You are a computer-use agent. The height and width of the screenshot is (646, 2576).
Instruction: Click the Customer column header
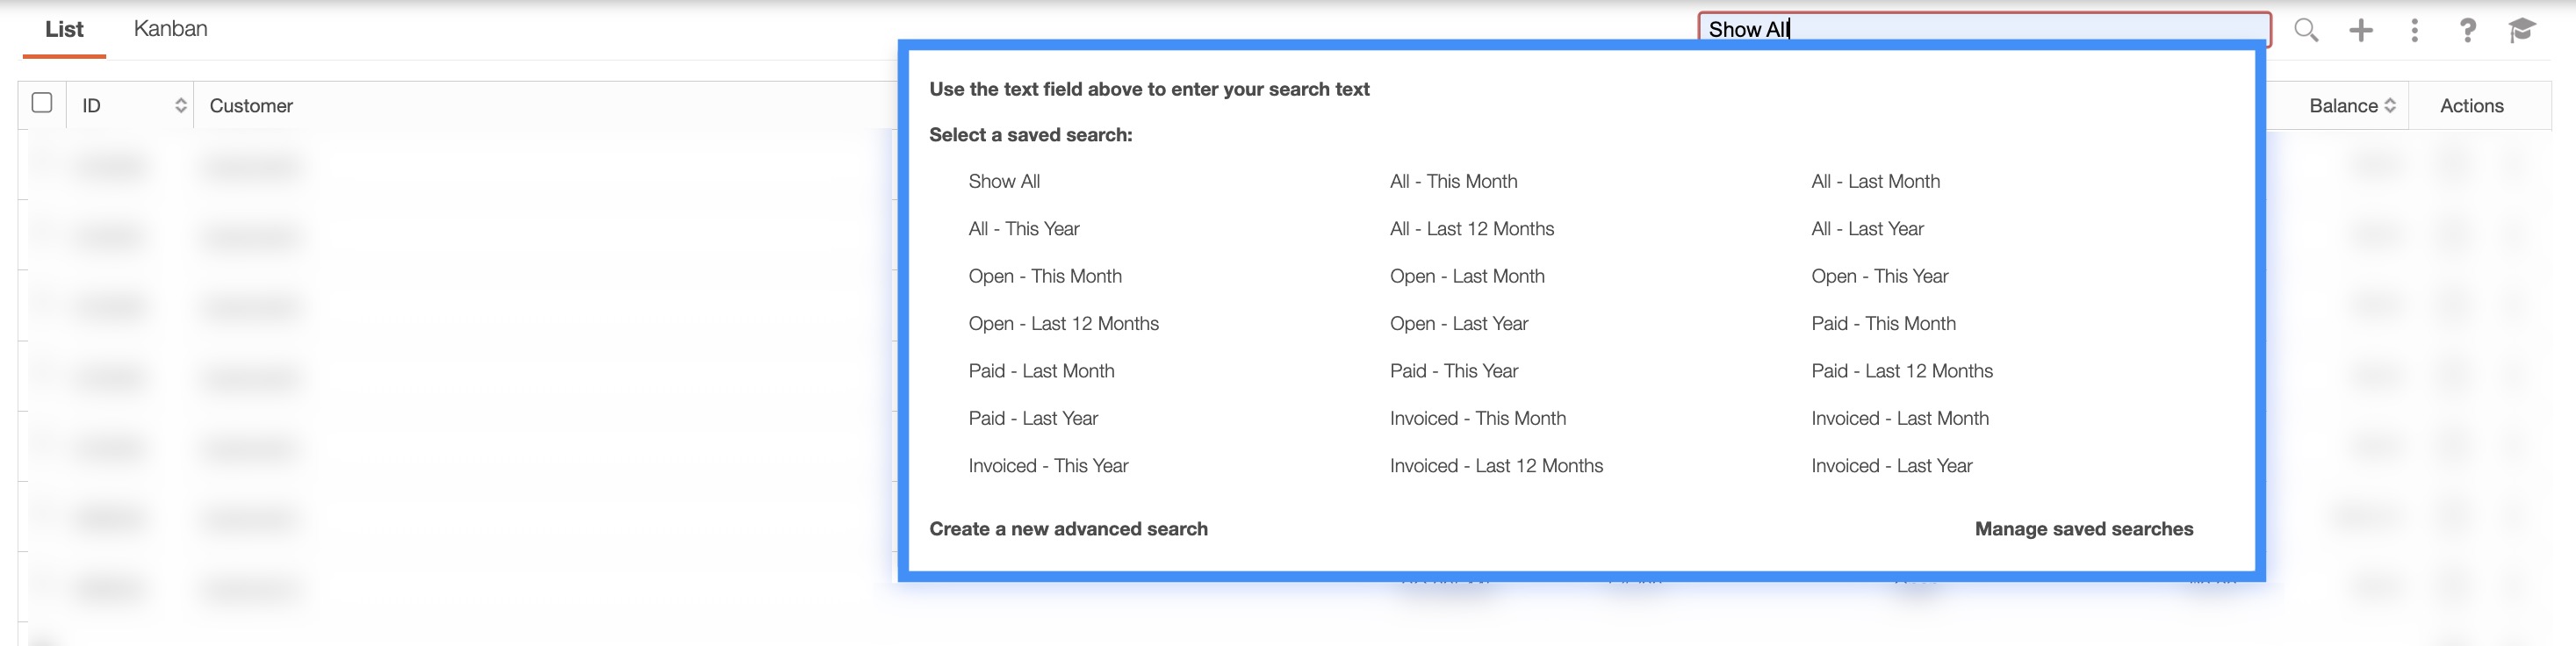tap(251, 106)
